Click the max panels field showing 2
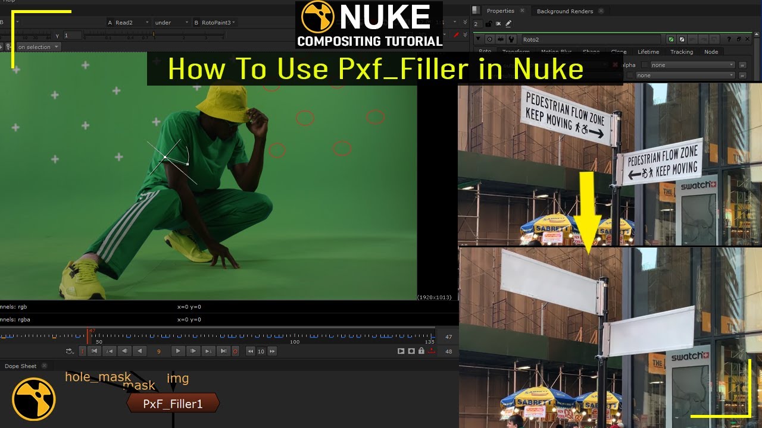This screenshot has width=762, height=428. click(x=477, y=24)
